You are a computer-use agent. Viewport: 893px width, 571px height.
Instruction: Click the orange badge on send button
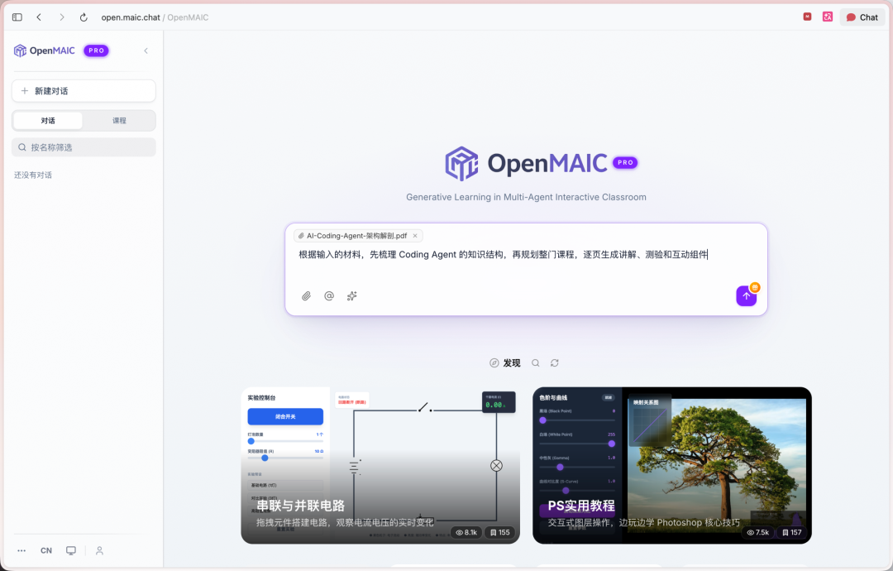pyautogui.click(x=755, y=287)
